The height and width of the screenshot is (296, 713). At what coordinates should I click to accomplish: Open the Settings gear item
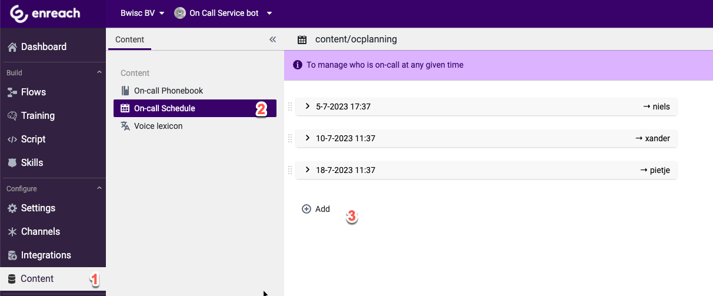tap(38, 208)
